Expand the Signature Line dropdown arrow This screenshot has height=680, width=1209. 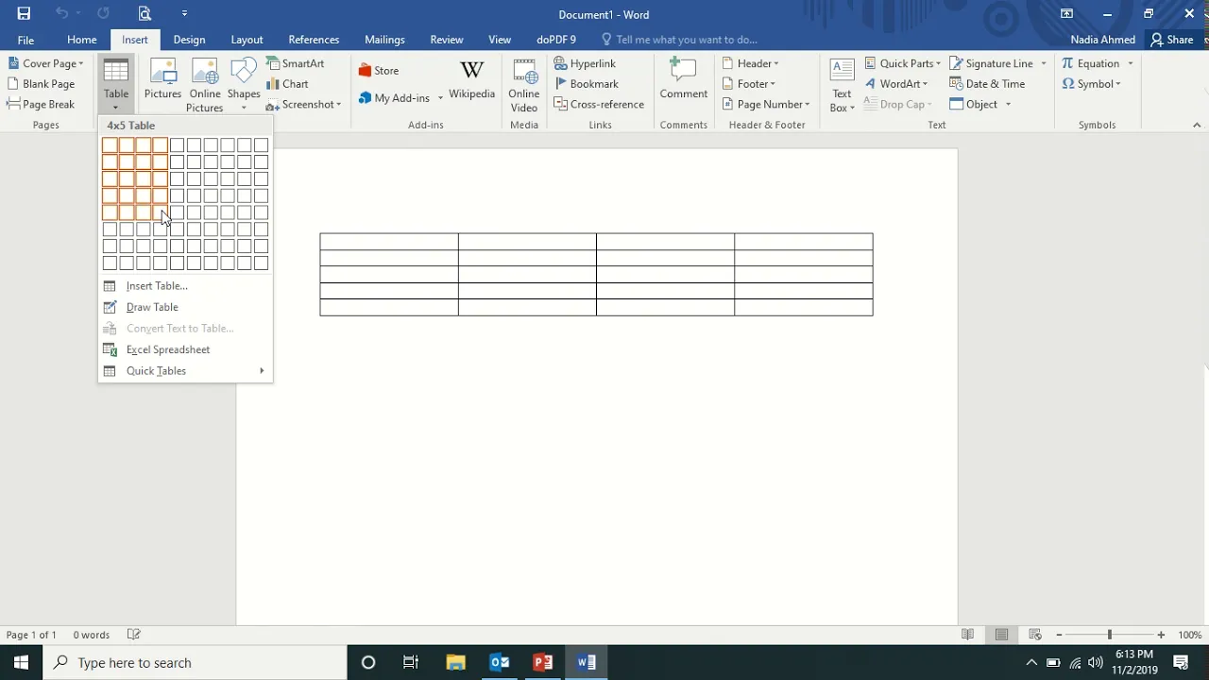1044,63
